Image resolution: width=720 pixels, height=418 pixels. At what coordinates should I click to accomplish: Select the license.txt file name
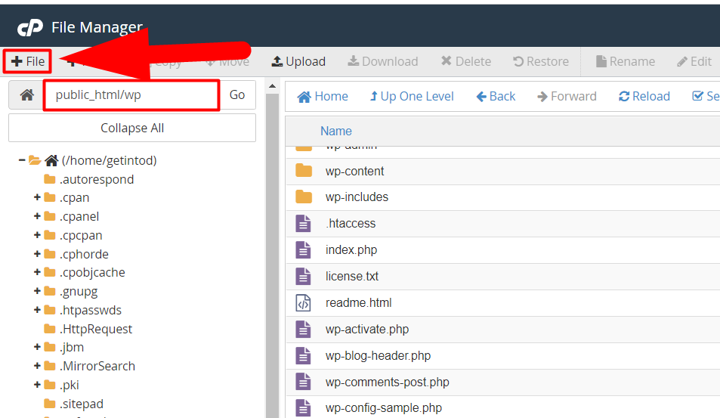(x=352, y=277)
